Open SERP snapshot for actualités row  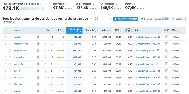pyautogui.click(x=167, y=64)
